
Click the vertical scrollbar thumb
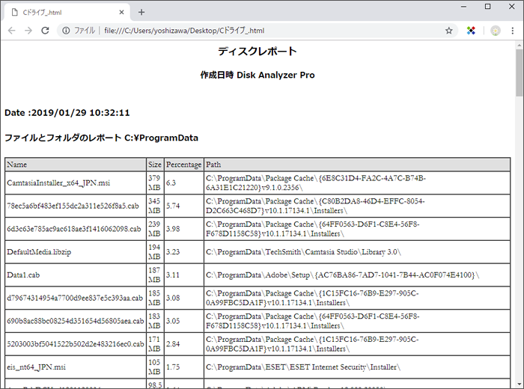[x=520, y=72]
